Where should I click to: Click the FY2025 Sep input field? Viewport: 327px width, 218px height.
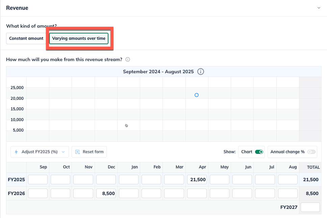38,180
